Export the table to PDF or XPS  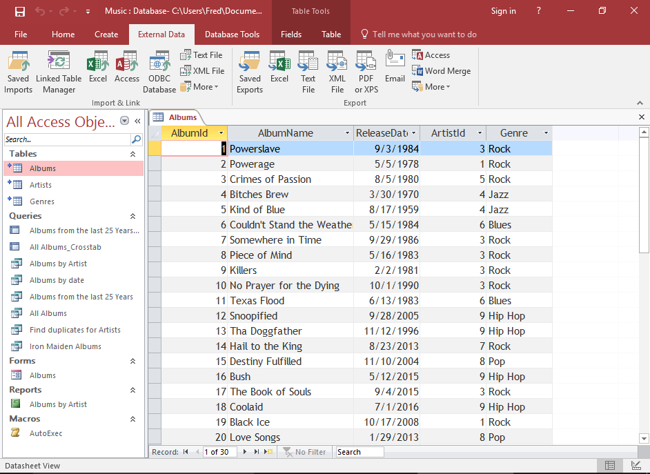point(365,71)
